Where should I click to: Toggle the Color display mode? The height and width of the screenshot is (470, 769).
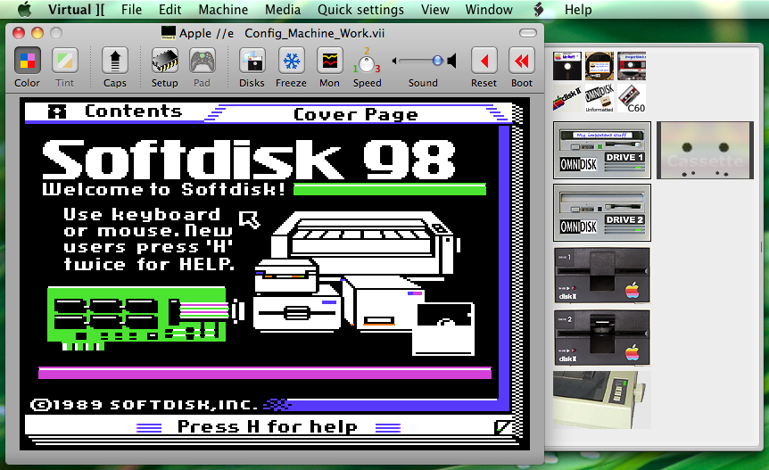click(27, 62)
